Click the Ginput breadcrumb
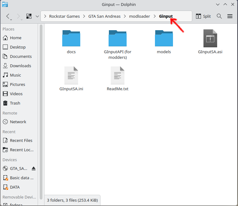The image size is (238, 206). [166, 16]
